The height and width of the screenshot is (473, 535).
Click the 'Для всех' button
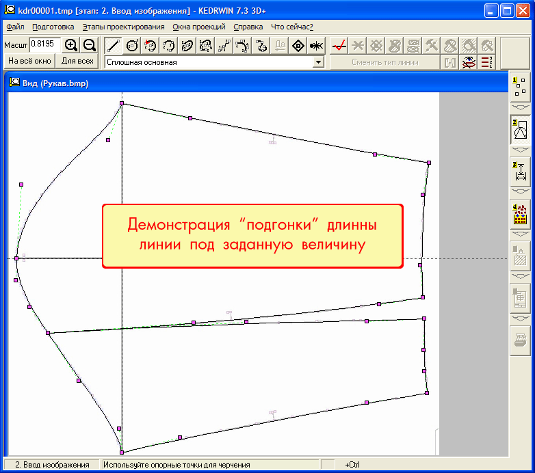pos(77,61)
